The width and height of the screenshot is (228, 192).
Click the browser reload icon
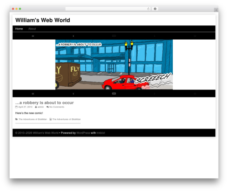(148, 9)
